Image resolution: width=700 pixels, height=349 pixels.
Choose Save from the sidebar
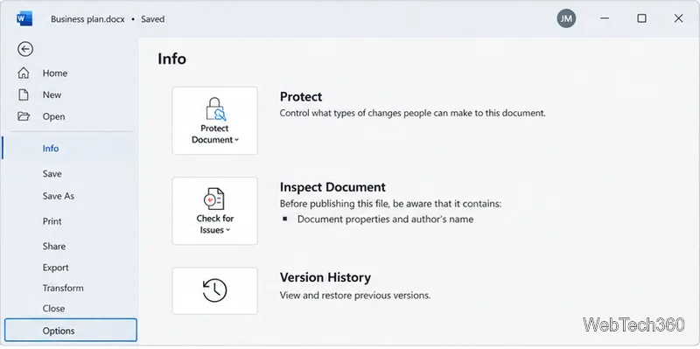[52, 174]
